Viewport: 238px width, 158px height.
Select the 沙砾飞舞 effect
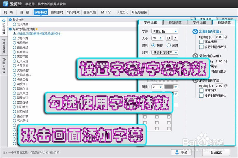tap(15, 38)
